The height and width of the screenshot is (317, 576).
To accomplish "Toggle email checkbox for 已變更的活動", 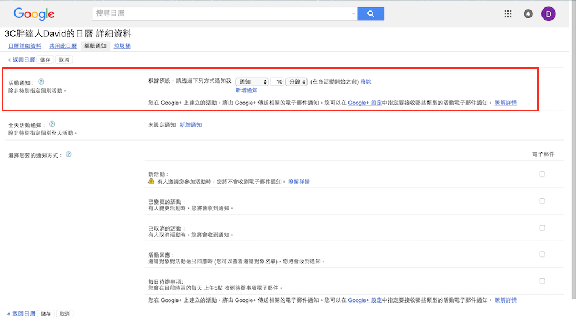I will point(542,201).
